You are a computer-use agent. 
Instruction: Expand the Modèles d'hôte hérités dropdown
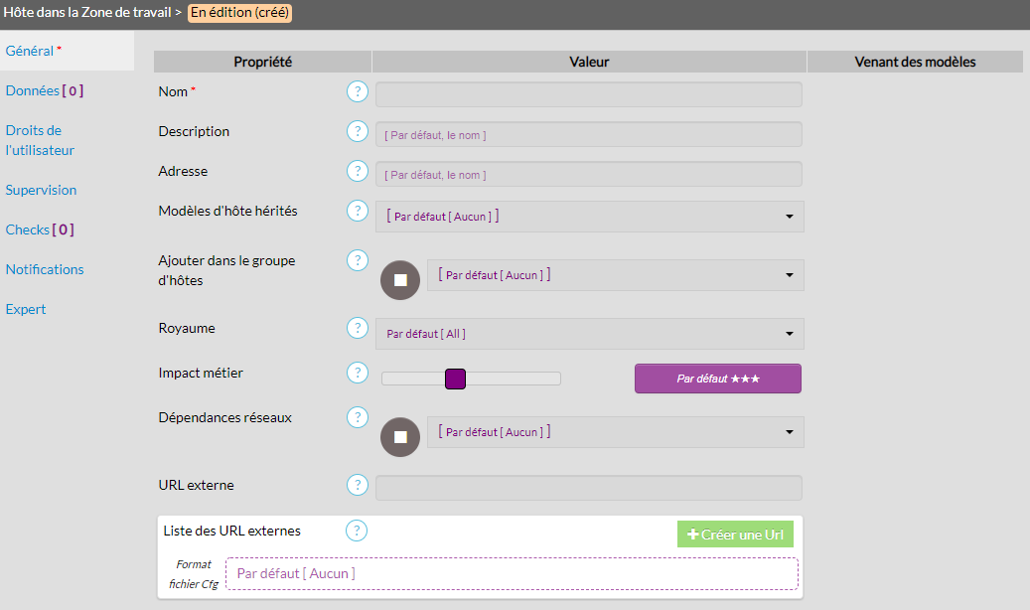(x=589, y=217)
